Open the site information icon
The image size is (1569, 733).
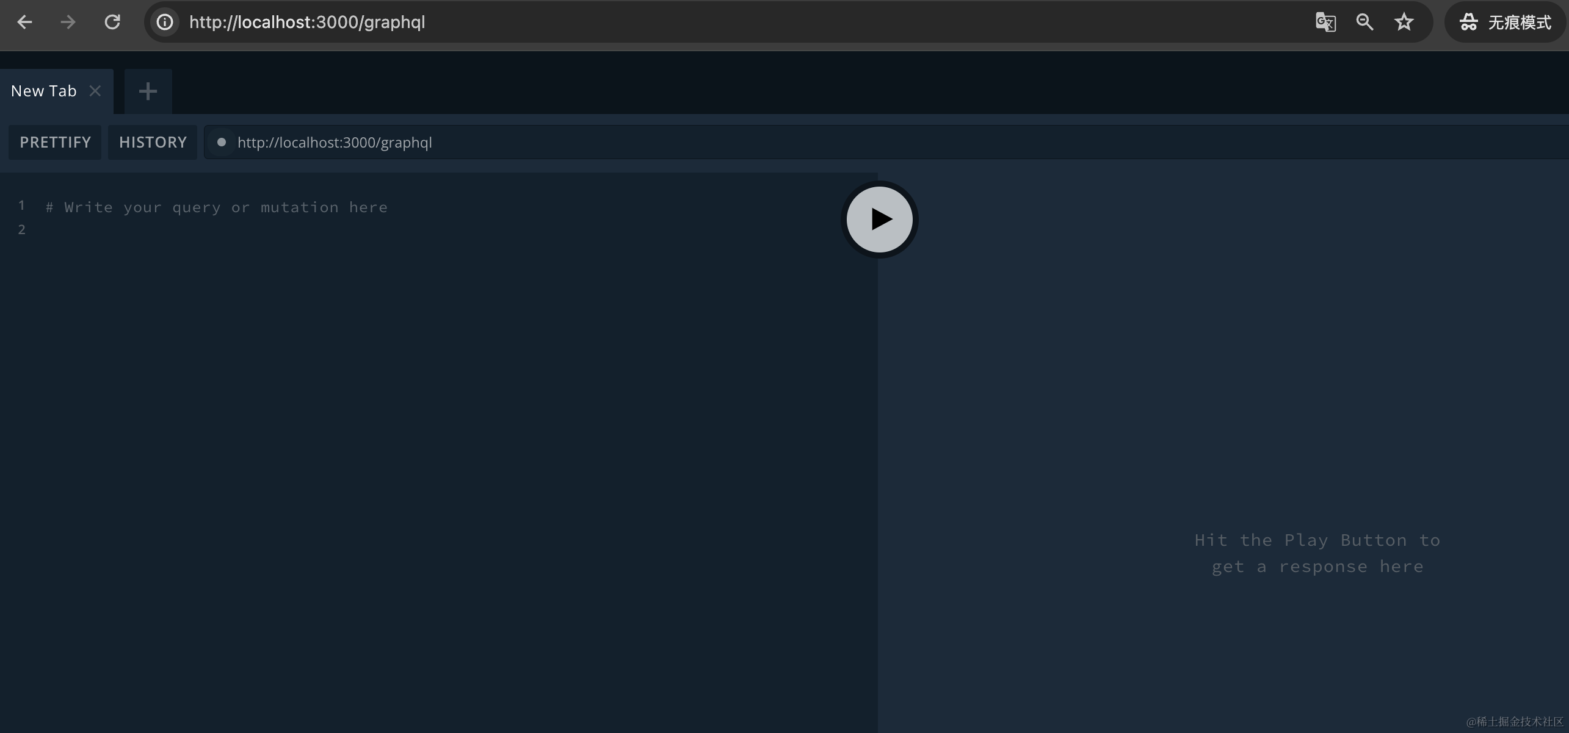[165, 23]
